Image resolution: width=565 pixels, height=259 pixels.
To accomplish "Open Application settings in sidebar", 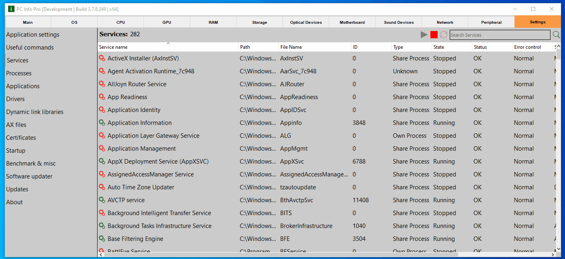I will (x=33, y=35).
